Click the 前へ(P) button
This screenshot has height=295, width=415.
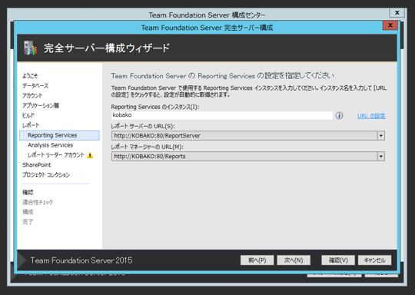point(257,260)
